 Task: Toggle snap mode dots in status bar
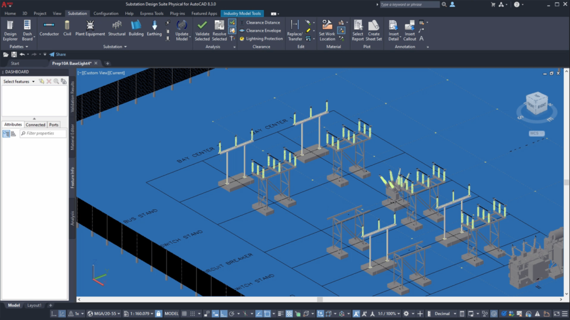click(192, 313)
